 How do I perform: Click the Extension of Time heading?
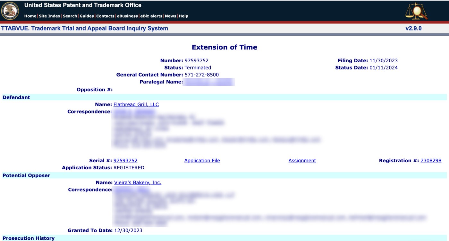click(x=224, y=47)
